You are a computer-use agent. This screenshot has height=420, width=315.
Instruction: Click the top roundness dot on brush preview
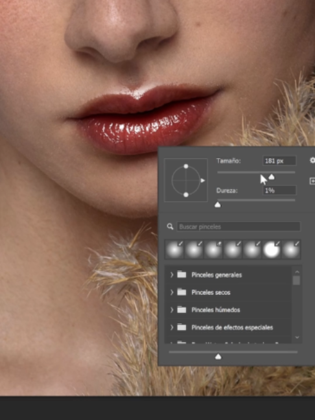[x=186, y=167]
